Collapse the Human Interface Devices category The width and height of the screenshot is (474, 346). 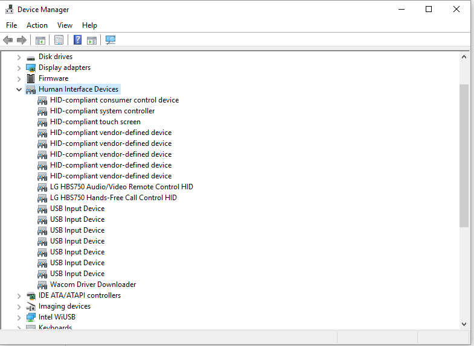pyautogui.click(x=19, y=89)
